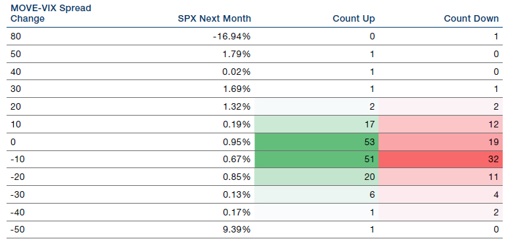Viewport: 506px width, 243px height.
Task: Click the Count Down cell showing 4
Action: coord(440,194)
